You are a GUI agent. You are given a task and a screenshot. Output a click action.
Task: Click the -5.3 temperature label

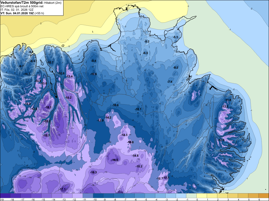click(175, 37)
